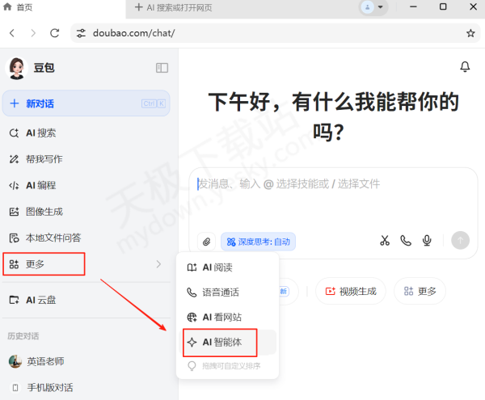Collapse the sidebar with the panel icon

(162, 68)
